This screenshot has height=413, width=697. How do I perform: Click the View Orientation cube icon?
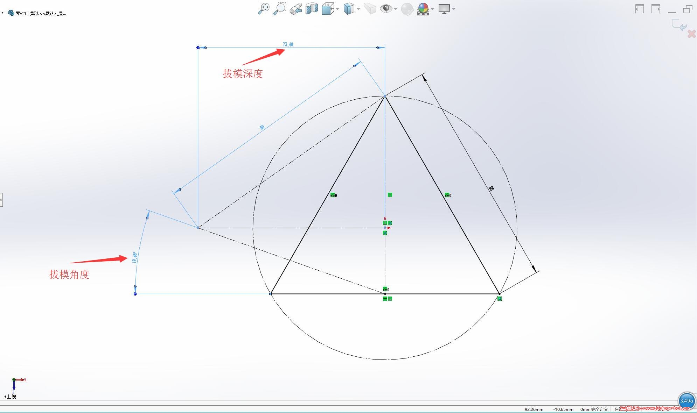pyautogui.click(x=327, y=8)
